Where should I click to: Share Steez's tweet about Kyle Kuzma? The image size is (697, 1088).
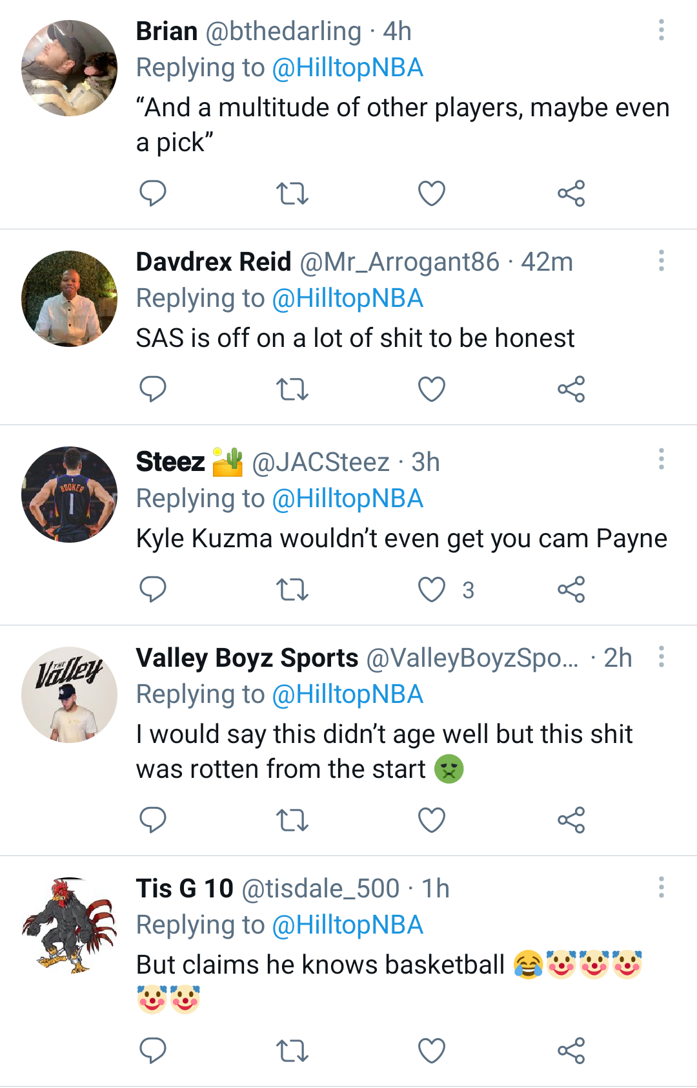(571, 589)
